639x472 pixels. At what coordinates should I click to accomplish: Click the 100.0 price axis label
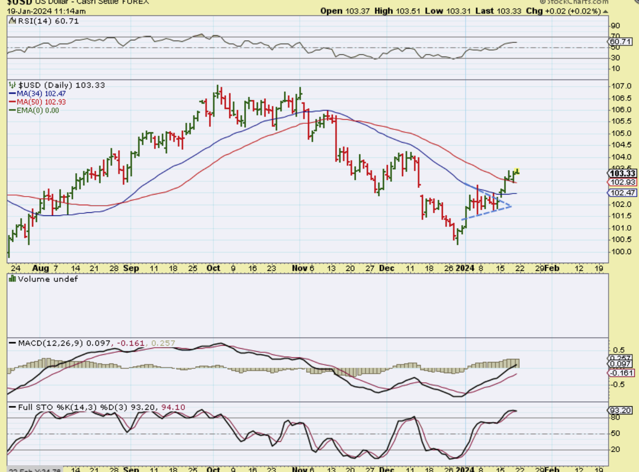tap(623, 252)
